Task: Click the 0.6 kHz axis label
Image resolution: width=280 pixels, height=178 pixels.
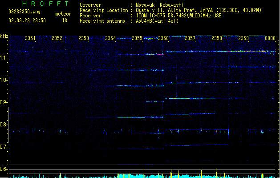Action: pos(4,169)
